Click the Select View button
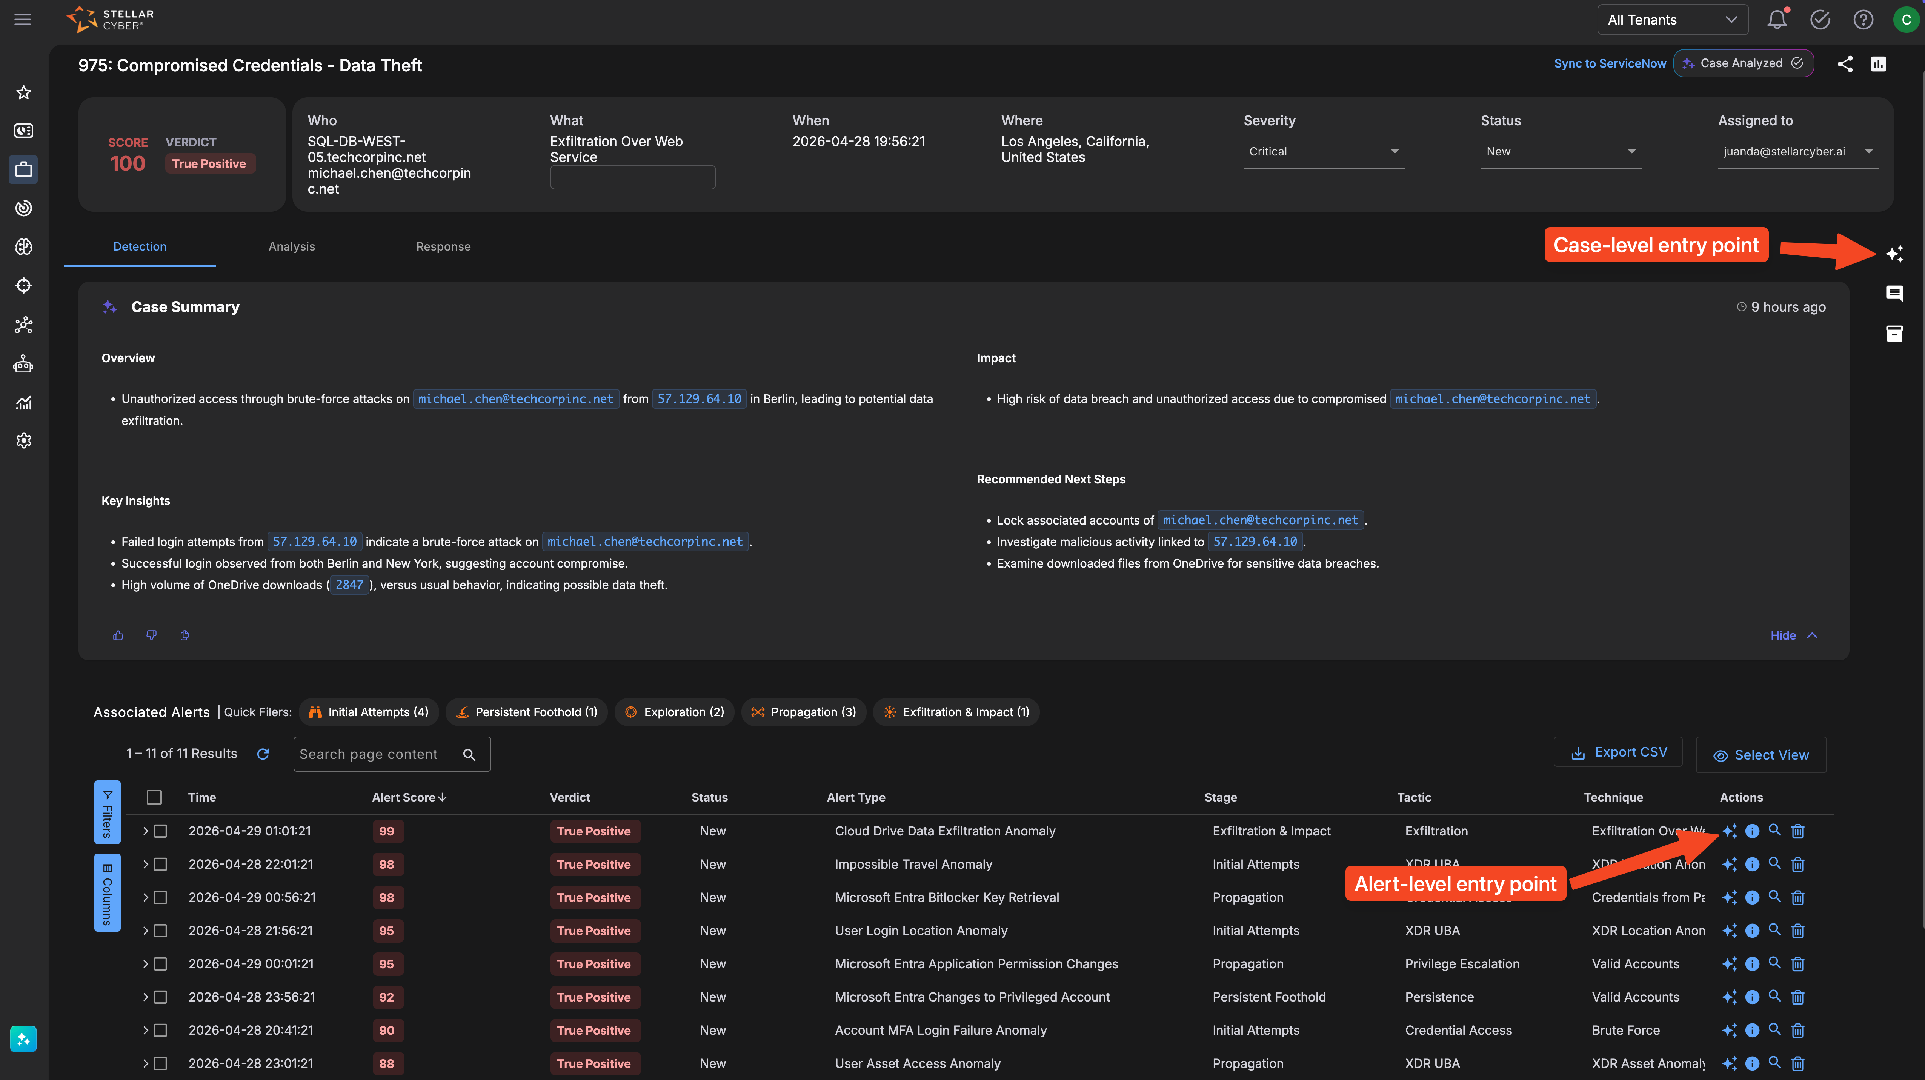 (x=1761, y=755)
